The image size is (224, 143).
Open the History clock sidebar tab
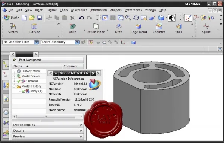point(6,112)
